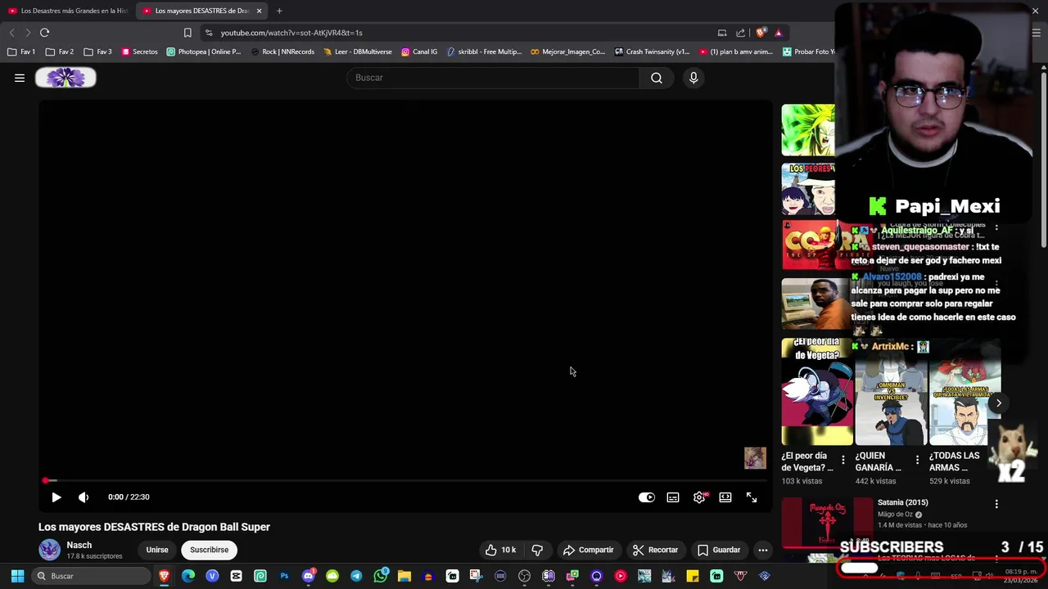Open the Mago de Oz channel link

[x=895, y=515]
